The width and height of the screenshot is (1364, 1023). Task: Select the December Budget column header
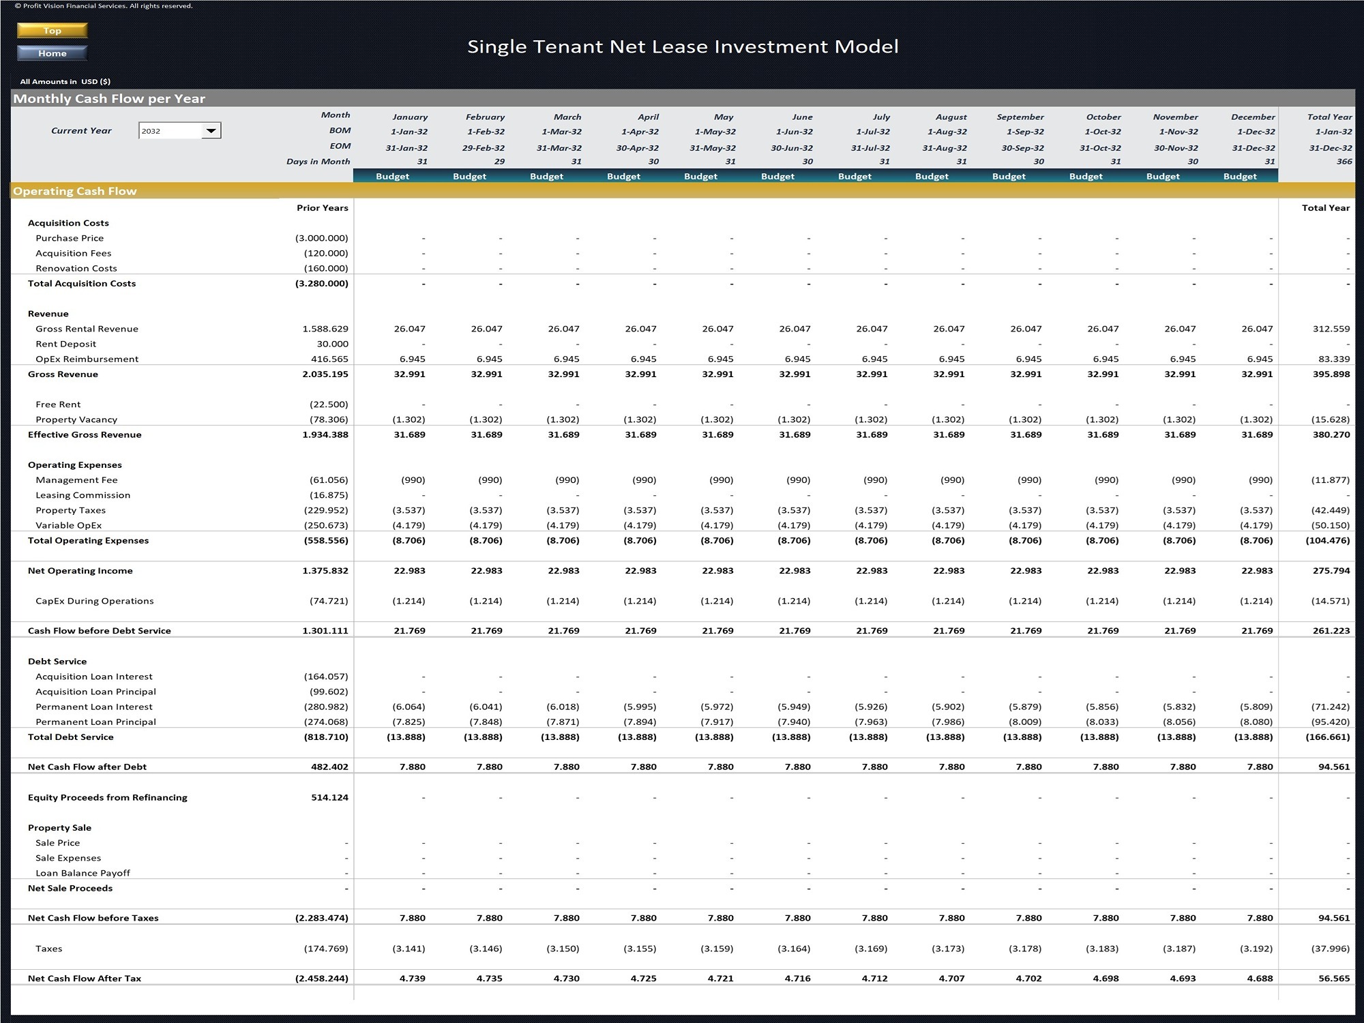coord(1241,176)
